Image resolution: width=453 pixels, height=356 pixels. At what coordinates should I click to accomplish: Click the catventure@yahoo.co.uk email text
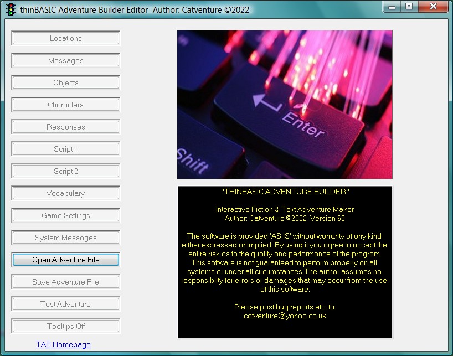coord(285,316)
